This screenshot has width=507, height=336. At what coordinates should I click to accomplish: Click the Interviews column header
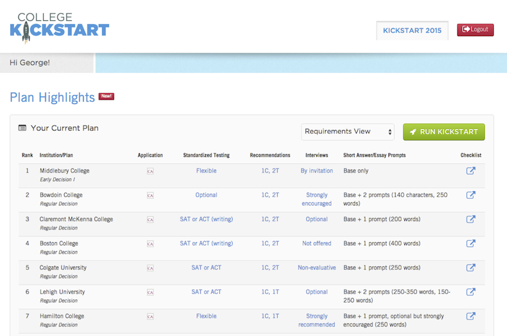click(317, 155)
